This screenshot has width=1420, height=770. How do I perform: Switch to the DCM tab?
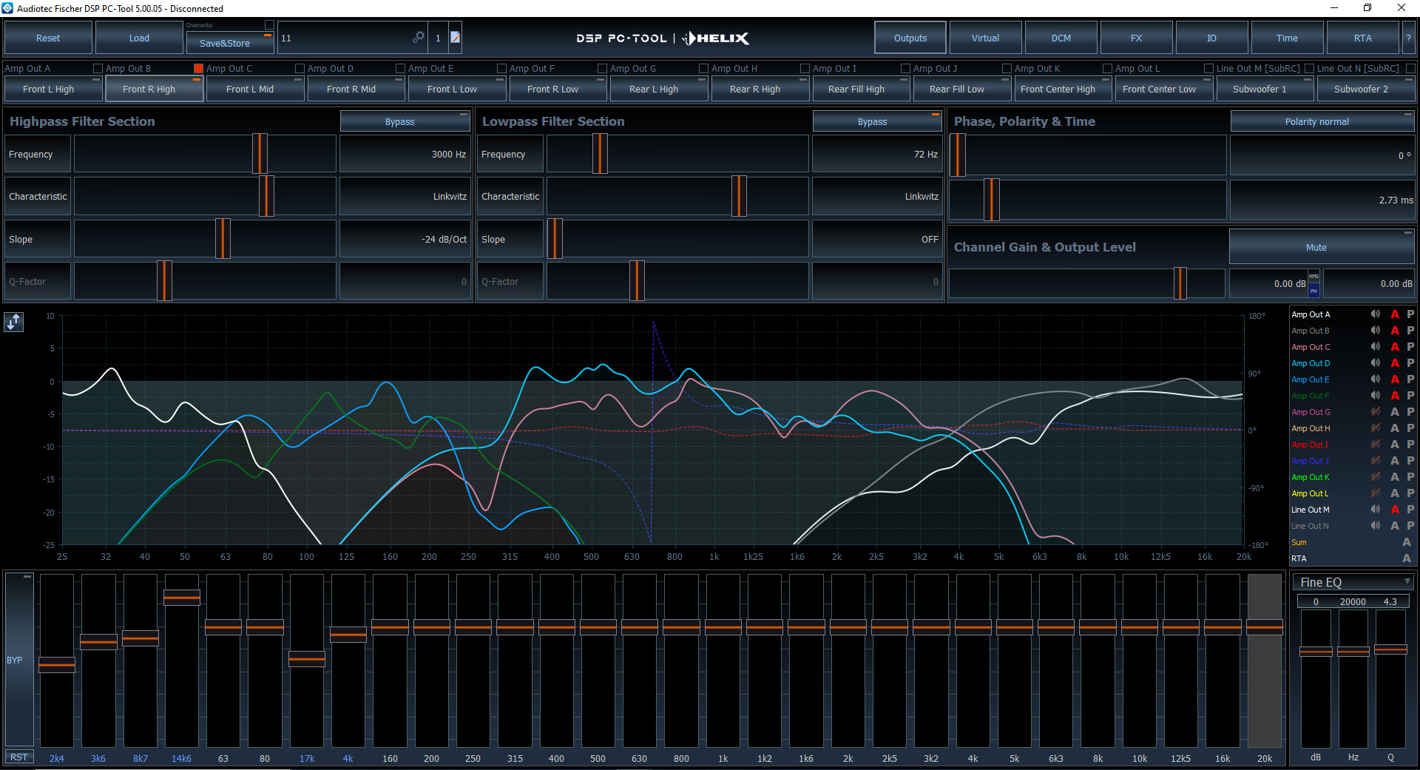pyautogui.click(x=1061, y=38)
